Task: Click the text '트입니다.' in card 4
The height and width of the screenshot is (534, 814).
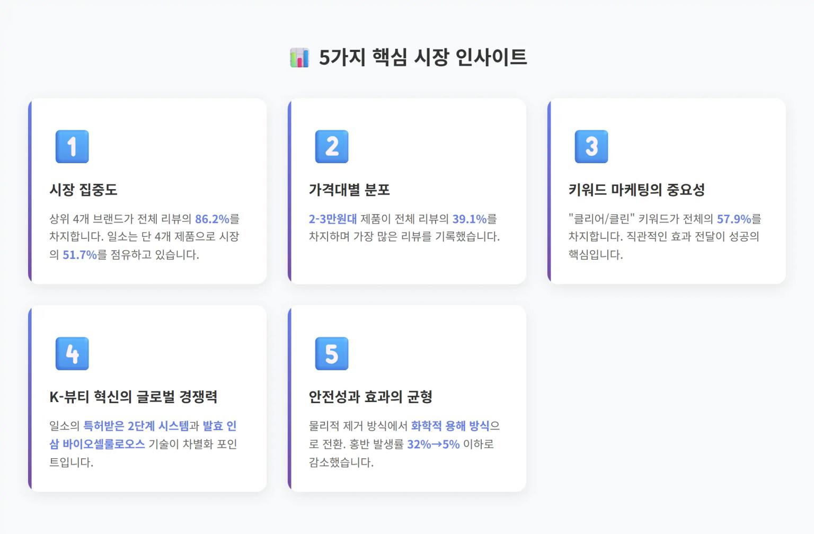Action: (71, 462)
